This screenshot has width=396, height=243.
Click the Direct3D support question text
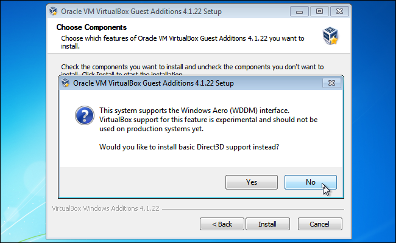(189, 147)
